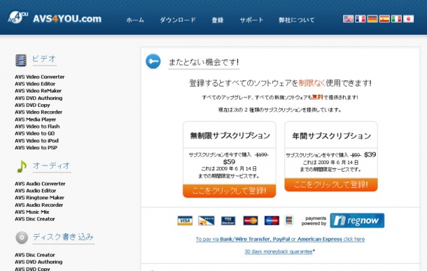Image resolution: width=427 pixels, height=271 pixels.
Task: Click the disc icon beside ディスク書き込み
Action: tap(22, 237)
